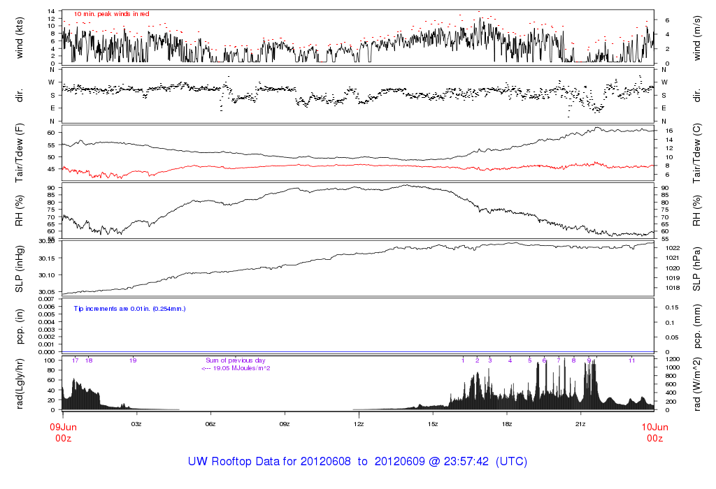Select the 'rad (W/m^2)' right axis label

tap(697, 383)
